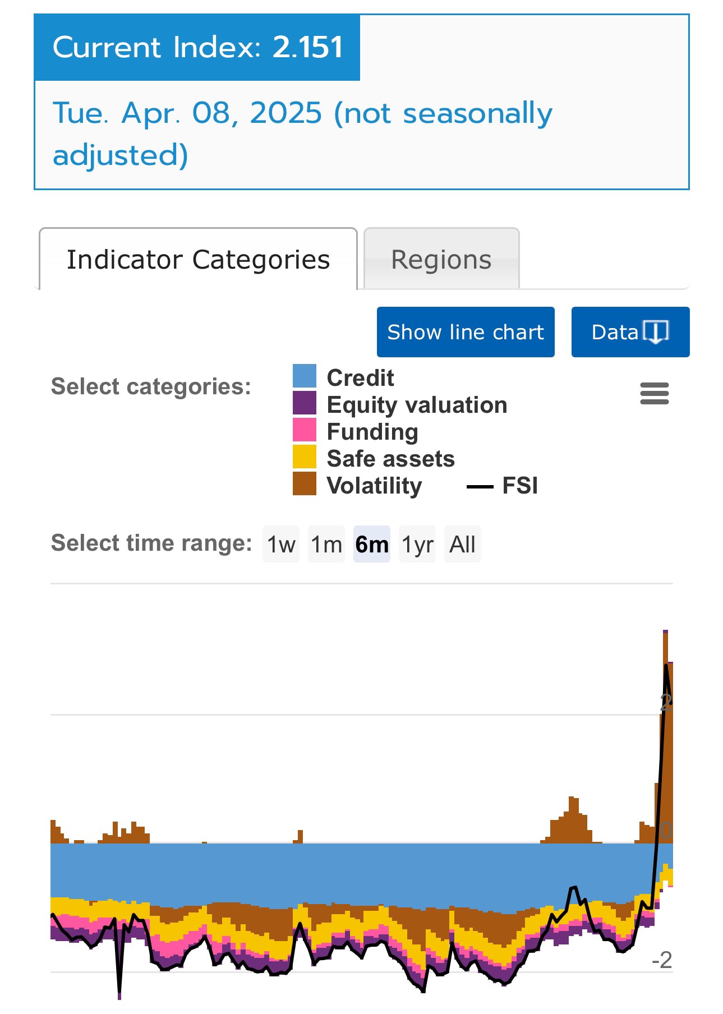The image size is (723, 1014).
Task: Toggle the Equity valuation legend swatch
Action: click(305, 403)
